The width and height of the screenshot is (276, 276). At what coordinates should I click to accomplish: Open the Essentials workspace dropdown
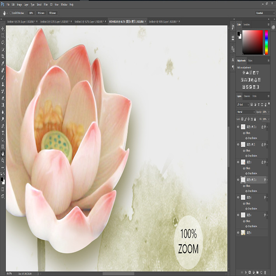tap(265, 13)
